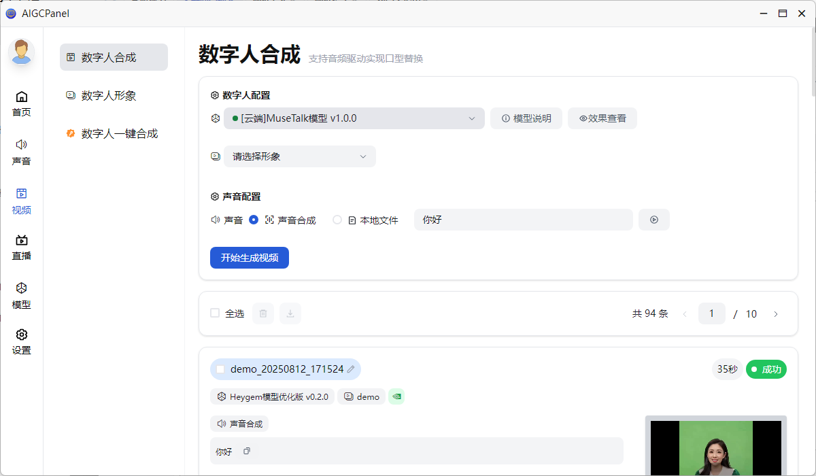Copy the 你好 text with the copy icon
816x476 pixels.
pos(246,451)
